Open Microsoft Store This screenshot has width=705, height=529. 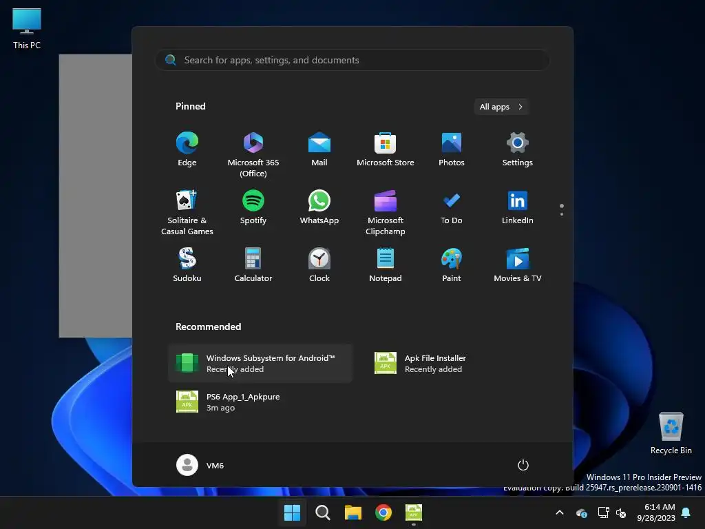pos(386,149)
